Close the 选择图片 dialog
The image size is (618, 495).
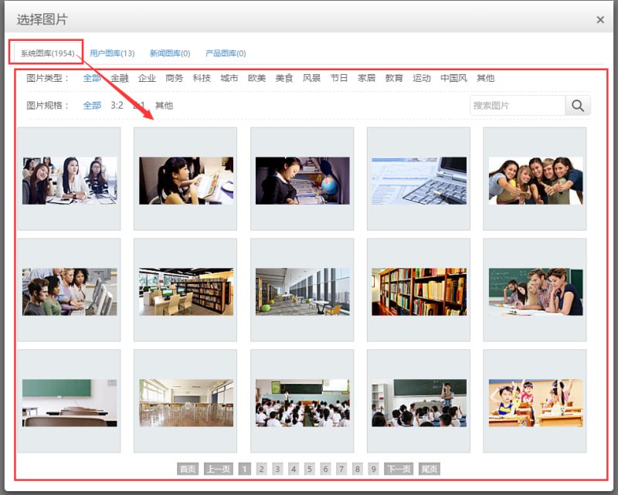pyautogui.click(x=600, y=20)
